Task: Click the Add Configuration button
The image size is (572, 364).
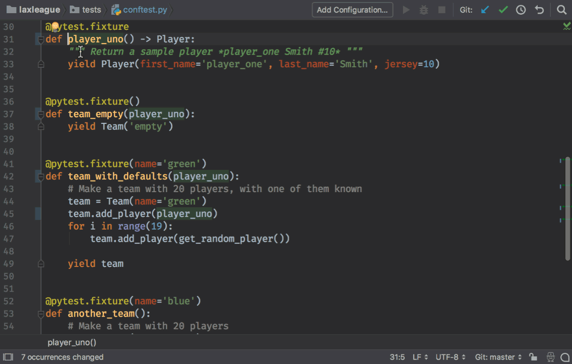Action: tap(352, 10)
